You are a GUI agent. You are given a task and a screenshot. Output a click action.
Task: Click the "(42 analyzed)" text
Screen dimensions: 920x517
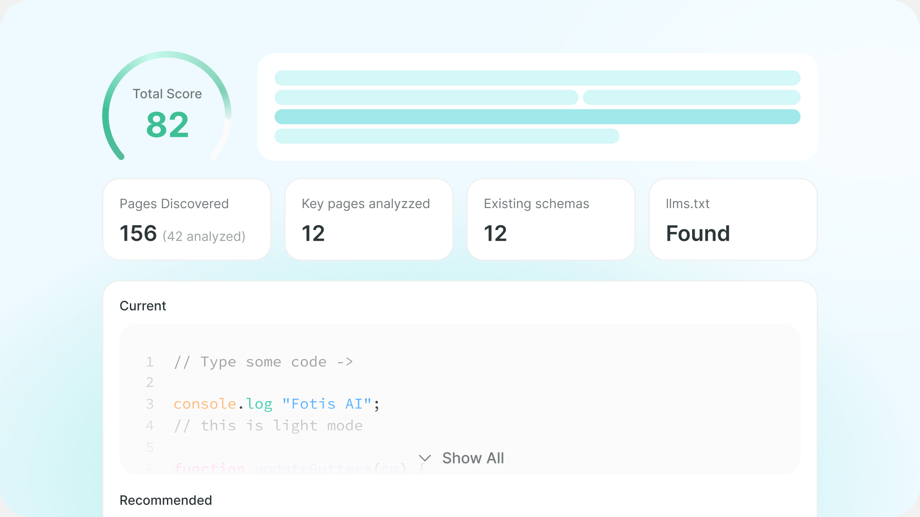point(204,236)
